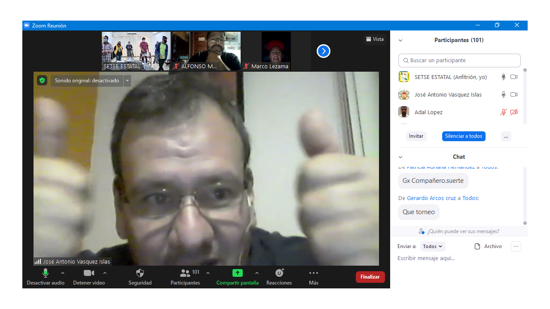Click the people icon beside visibility question
This screenshot has width=550, height=309.
[422, 231]
